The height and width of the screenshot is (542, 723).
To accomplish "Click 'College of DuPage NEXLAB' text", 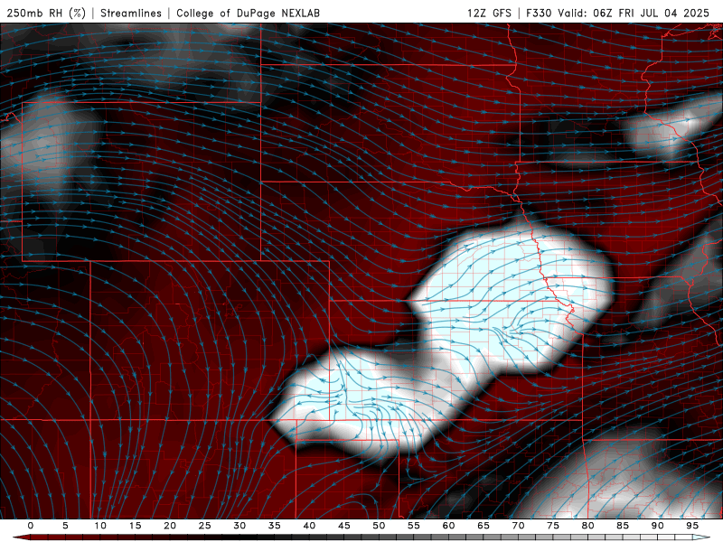I will pos(248,13).
